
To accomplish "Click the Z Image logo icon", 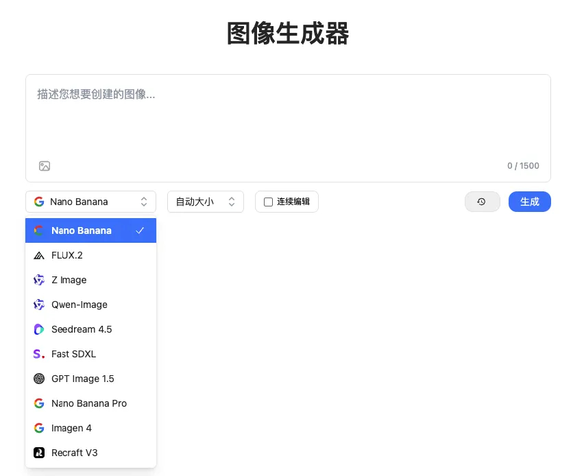I will coord(39,280).
